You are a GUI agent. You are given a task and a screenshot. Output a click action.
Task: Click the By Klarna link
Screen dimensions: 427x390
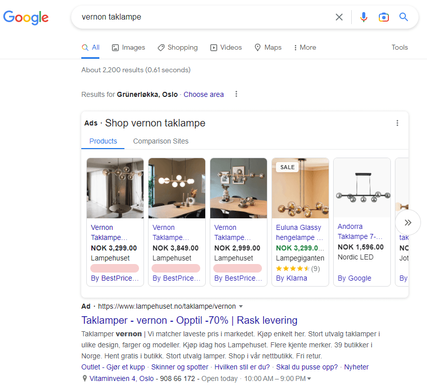coord(292,278)
